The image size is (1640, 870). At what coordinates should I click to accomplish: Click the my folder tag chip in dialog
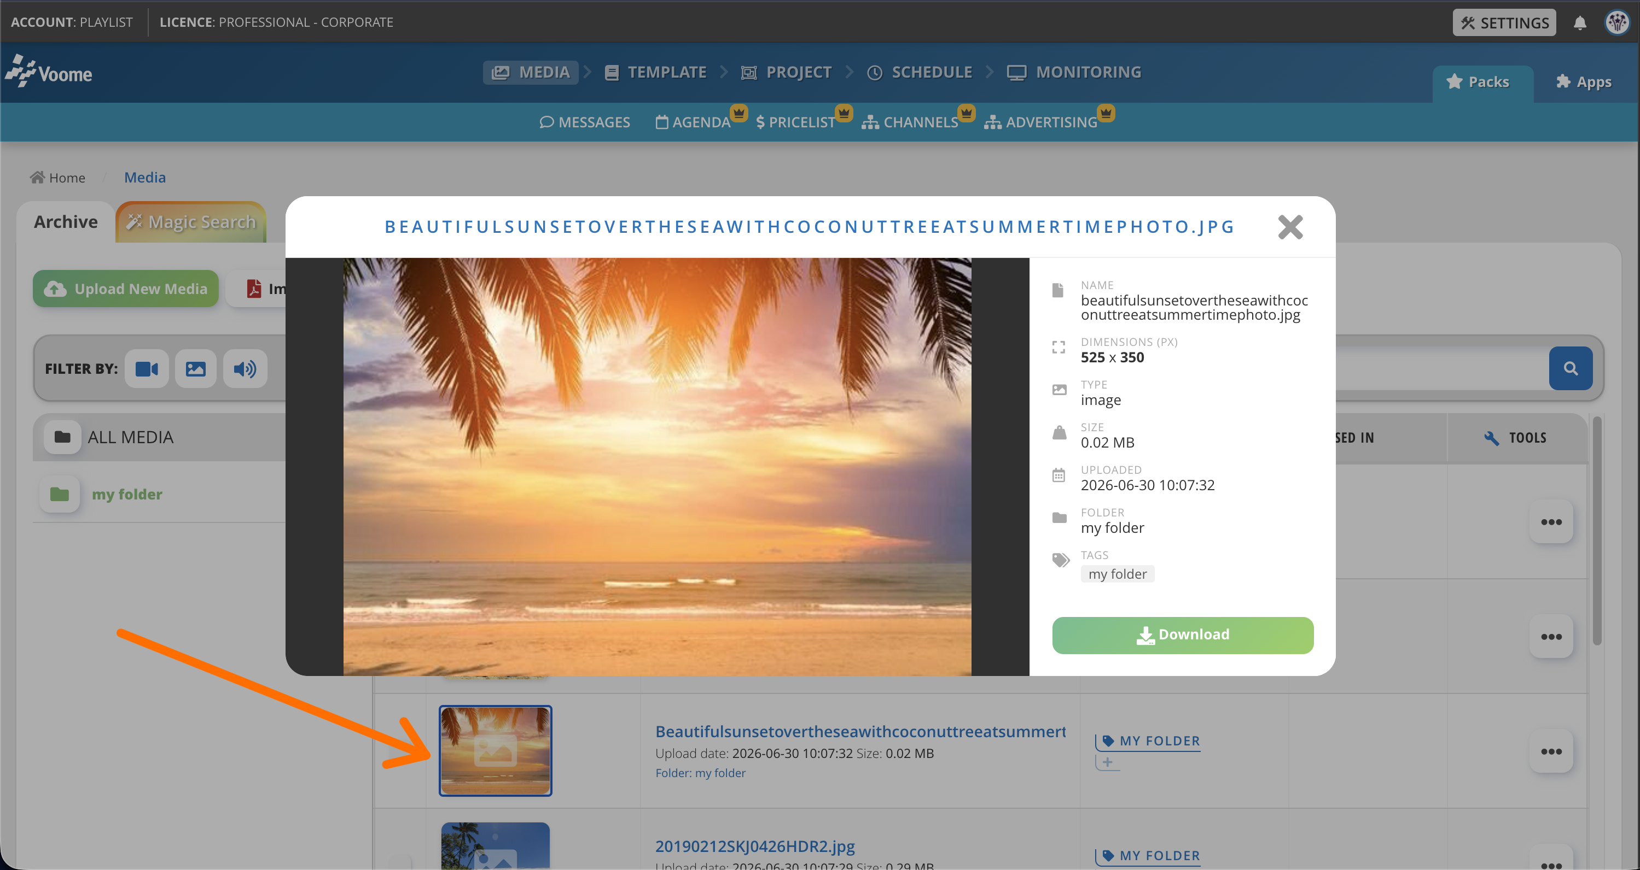pyautogui.click(x=1118, y=574)
